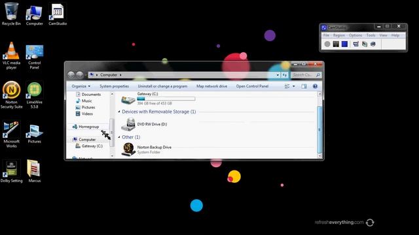The height and width of the screenshot is (235, 419).
Task: Click Computer segment in address bar
Action: pos(109,75)
